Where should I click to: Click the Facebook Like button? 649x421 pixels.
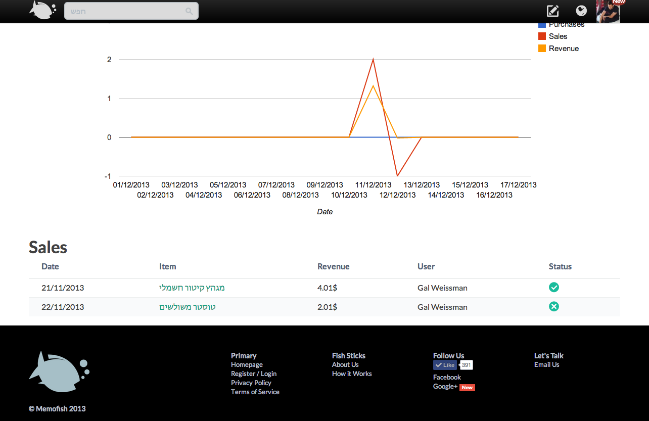coord(445,365)
